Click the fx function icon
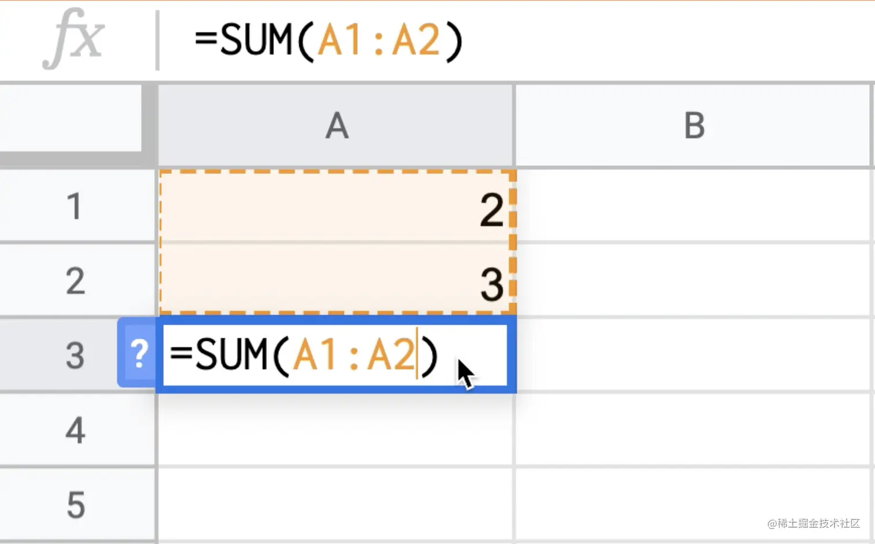Viewport: 875px width, 544px height. click(x=74, y=39)
